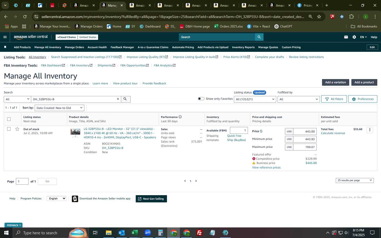This screenshot has height=238, width=381.
Task: Mark the LG monitor listing as favorite
Action: tap(17, 129)
